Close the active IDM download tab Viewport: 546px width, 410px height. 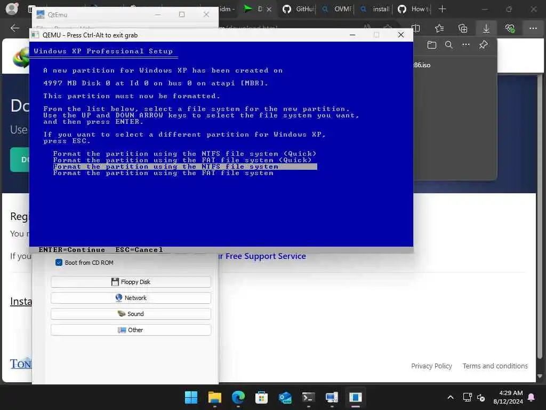[x=269, y=10]
